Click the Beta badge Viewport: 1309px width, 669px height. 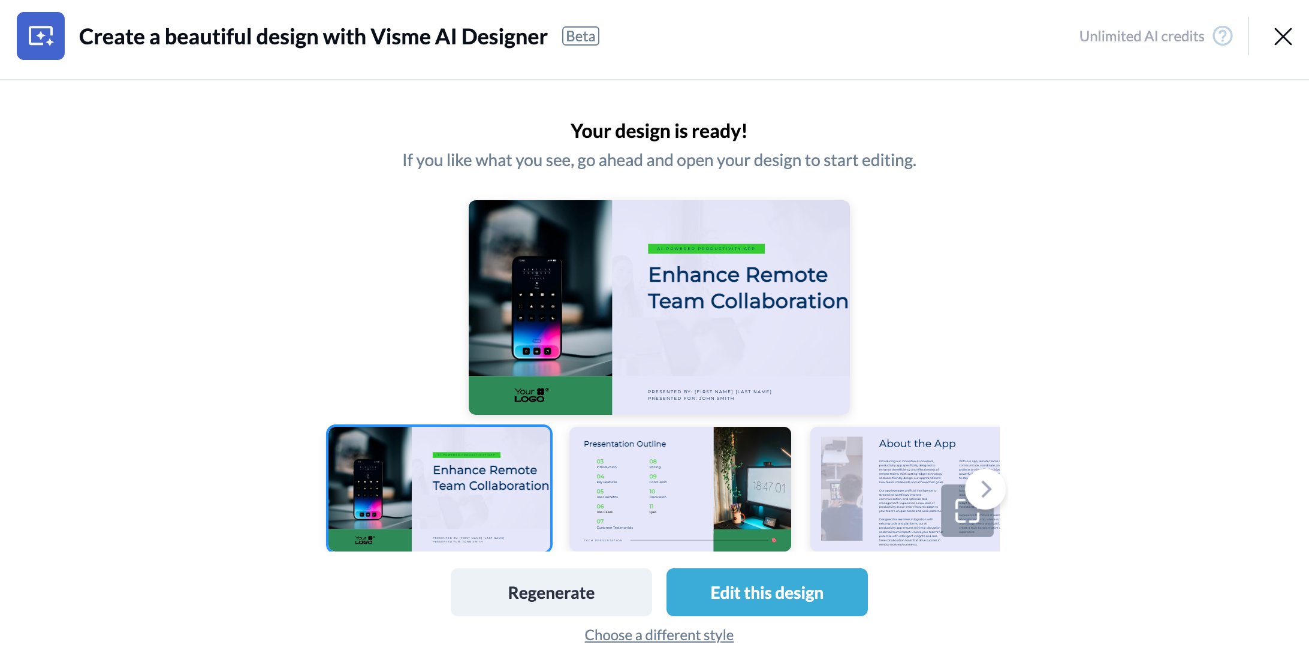coord(580,37)
